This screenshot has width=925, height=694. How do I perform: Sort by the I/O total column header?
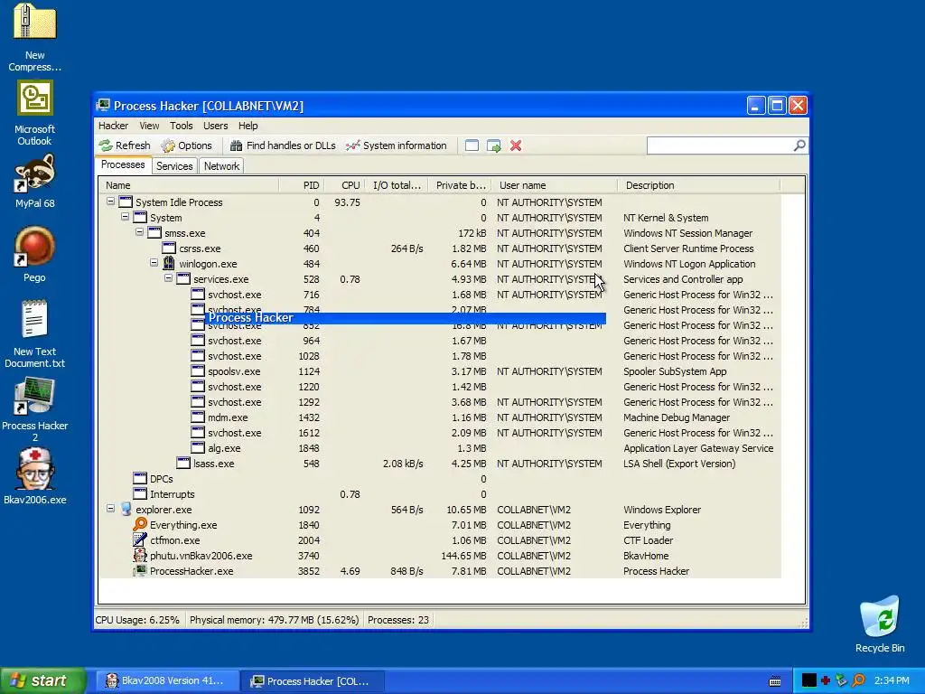(x=397, y=185)
